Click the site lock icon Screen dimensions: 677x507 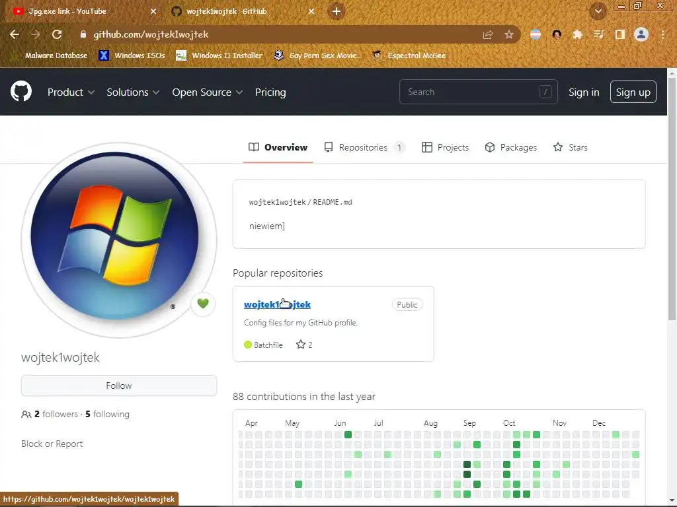pos(83,34)
